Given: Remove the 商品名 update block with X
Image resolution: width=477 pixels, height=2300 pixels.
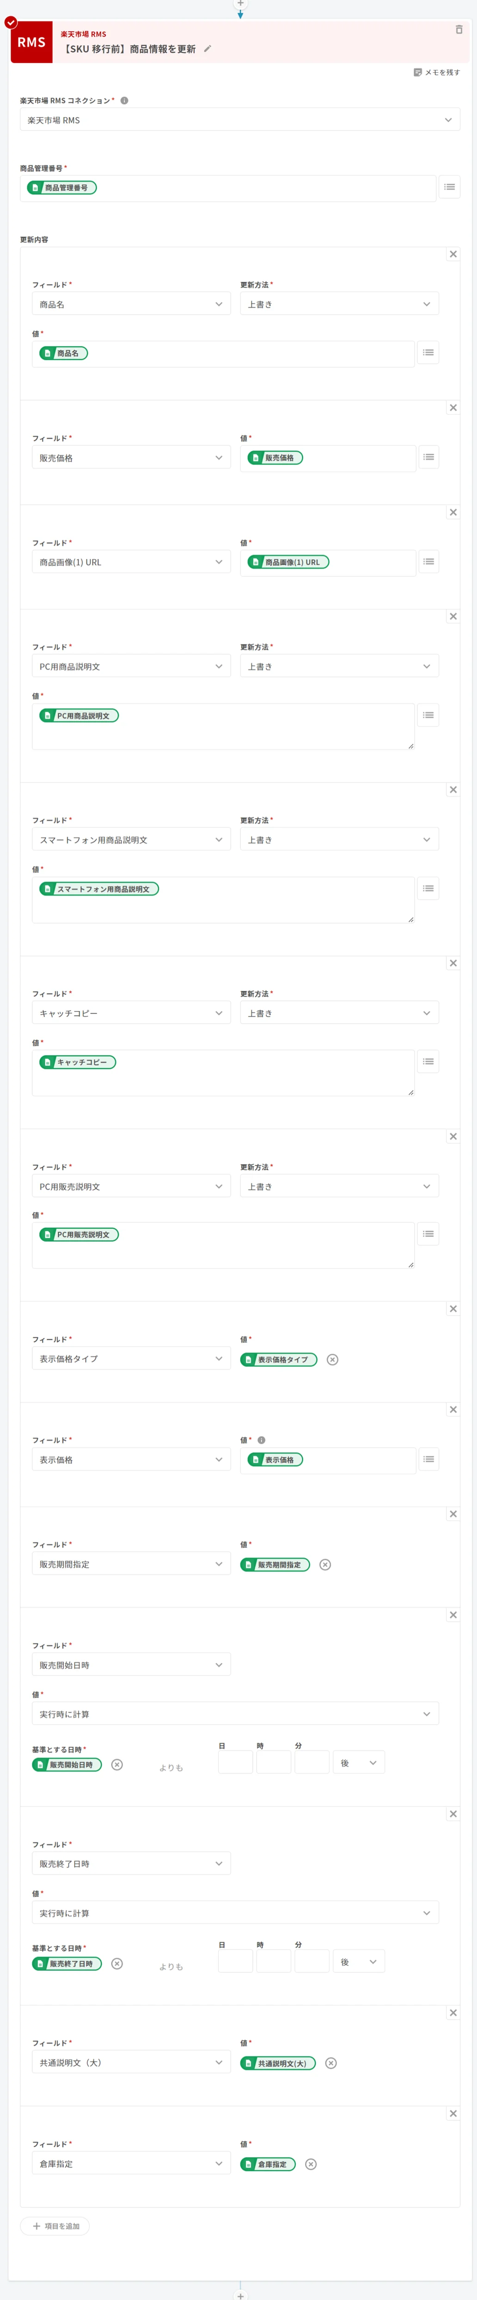Looking at the screenshot, I should (453, 255).
